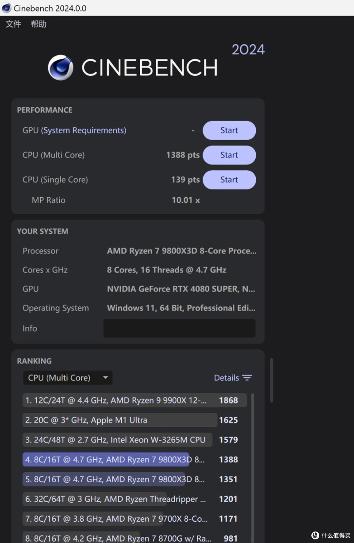The width and height of the screenshot is (354, 543).
Task: Start the CPU Multi Core benchmark
Action: 229,155
